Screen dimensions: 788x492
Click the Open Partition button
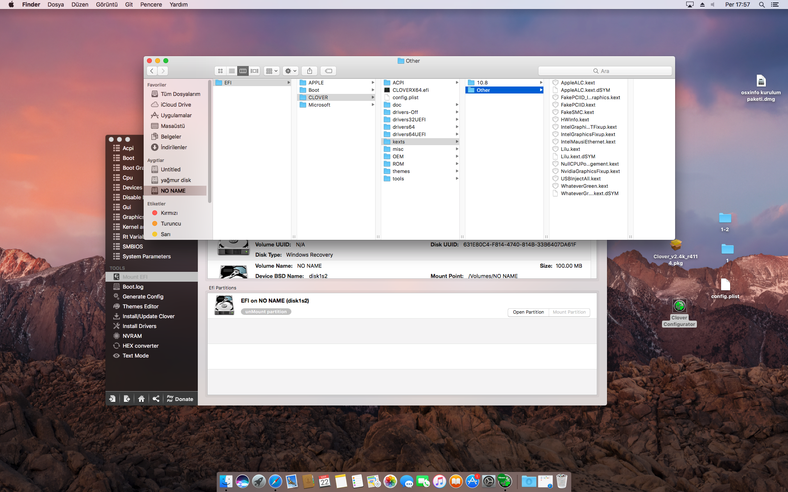(528, 312)
